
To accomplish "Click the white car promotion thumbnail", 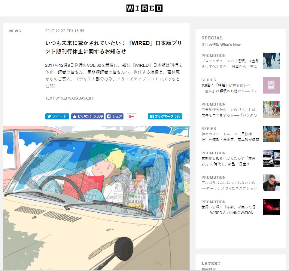I will click(x=271, y=158).
